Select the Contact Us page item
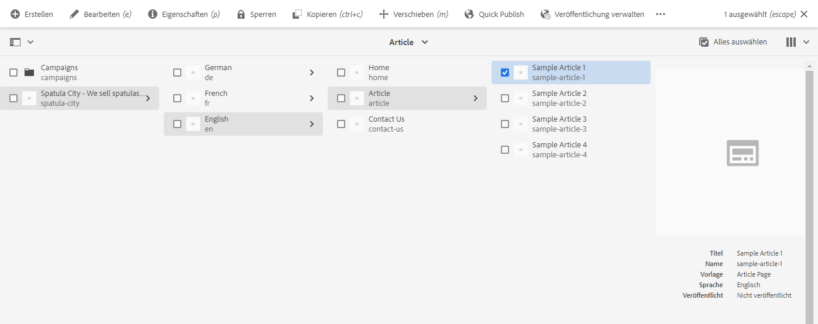This screenshot has width=818, height=324. tap(386, 124)
